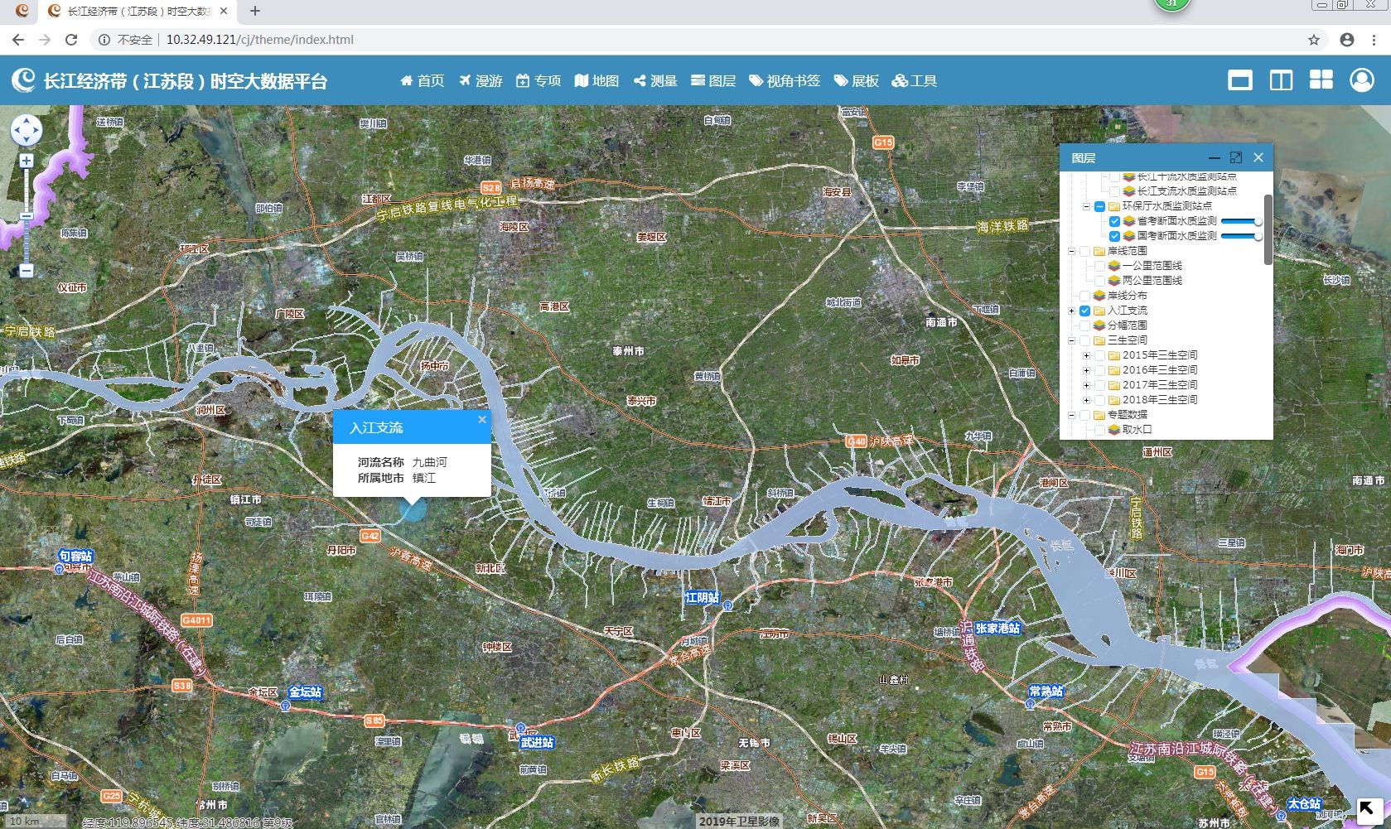The image size is (1391, 829).
Task: Zoom in with the map plus button
Action: [27, 161]
